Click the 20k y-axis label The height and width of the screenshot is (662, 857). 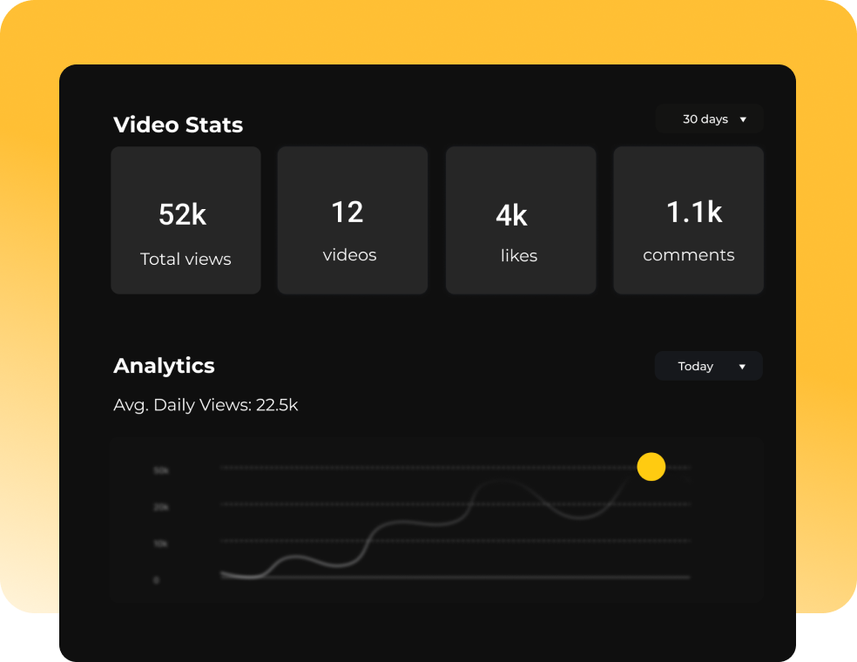(x=161, y=507)
